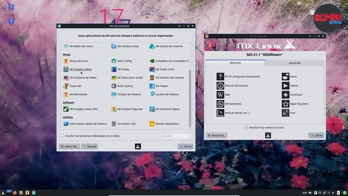Open Locales del Sistema

tap(164, 94)
